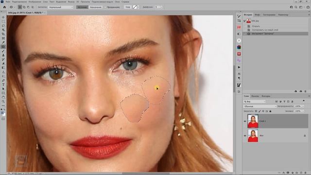
Task: Click the Add to selection icon
Action: coord(24,7)
